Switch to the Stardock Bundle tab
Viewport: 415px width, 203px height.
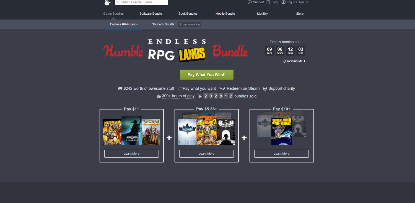[x=163, y=24]
